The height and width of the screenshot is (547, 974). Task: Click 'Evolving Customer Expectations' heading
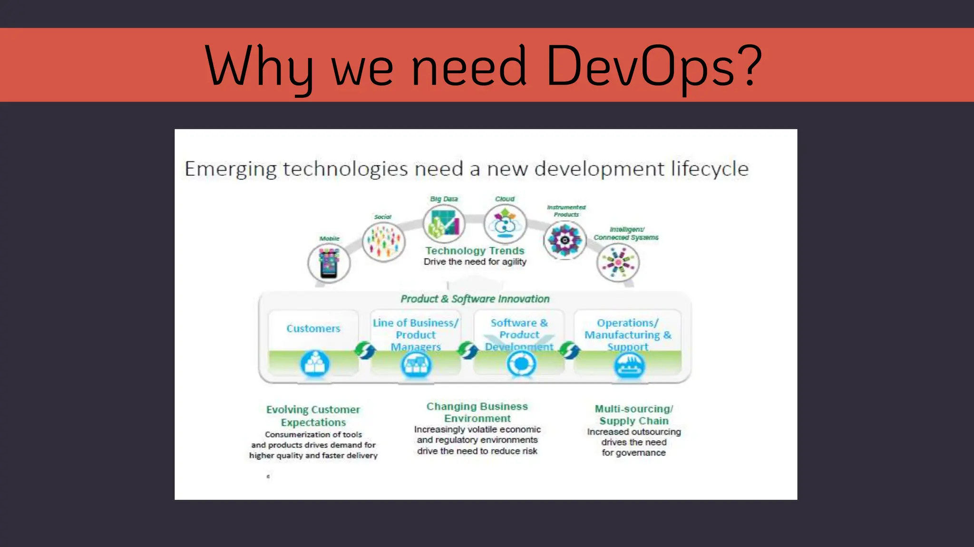(313, 416)
